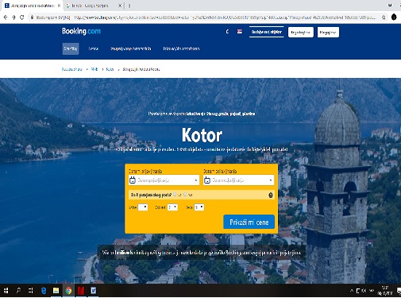Image resolution: width=401 pixels, height=298 pixels.
Task: Show hidden system tray icons
Action: 352,291
